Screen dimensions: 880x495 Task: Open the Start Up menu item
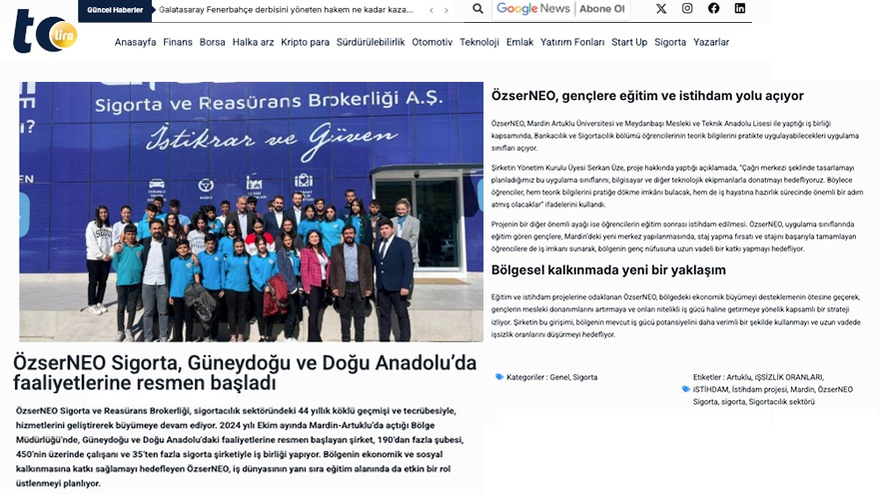(629, 42)
